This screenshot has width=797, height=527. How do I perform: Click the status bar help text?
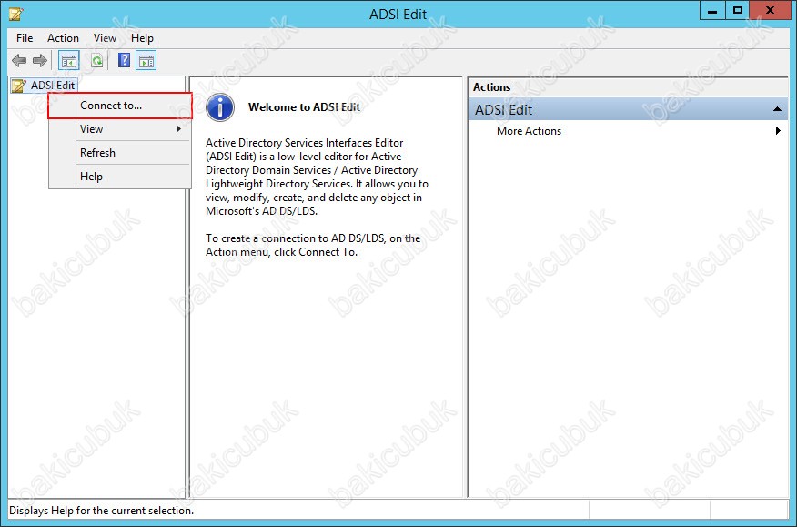click(x=102, y=511)
